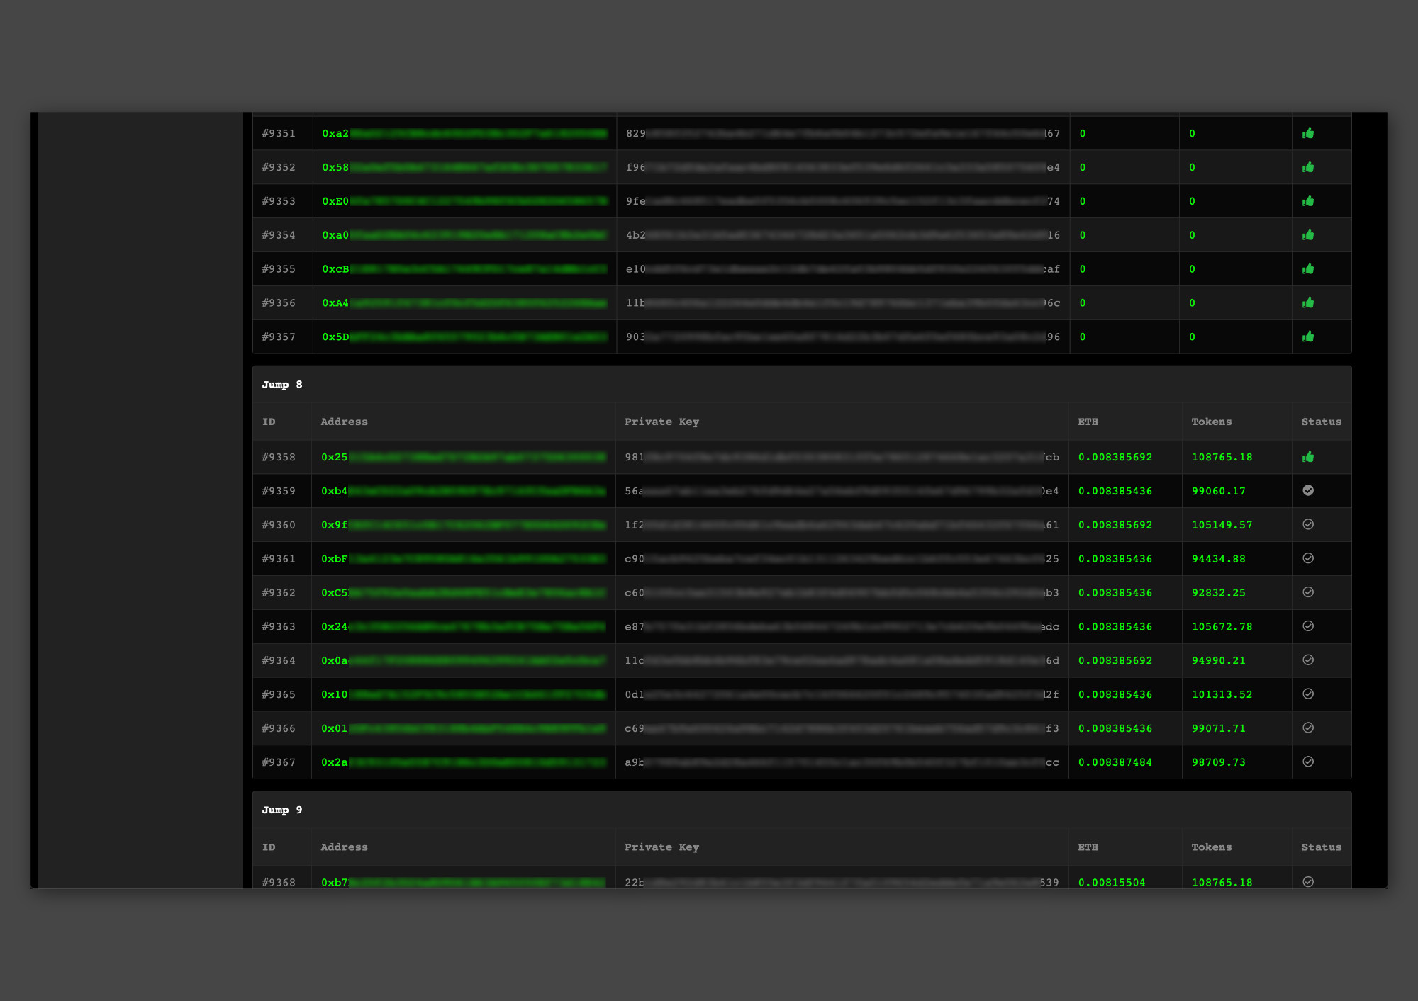Click checkmark status icon for row #9365

tap(1308, 694)
